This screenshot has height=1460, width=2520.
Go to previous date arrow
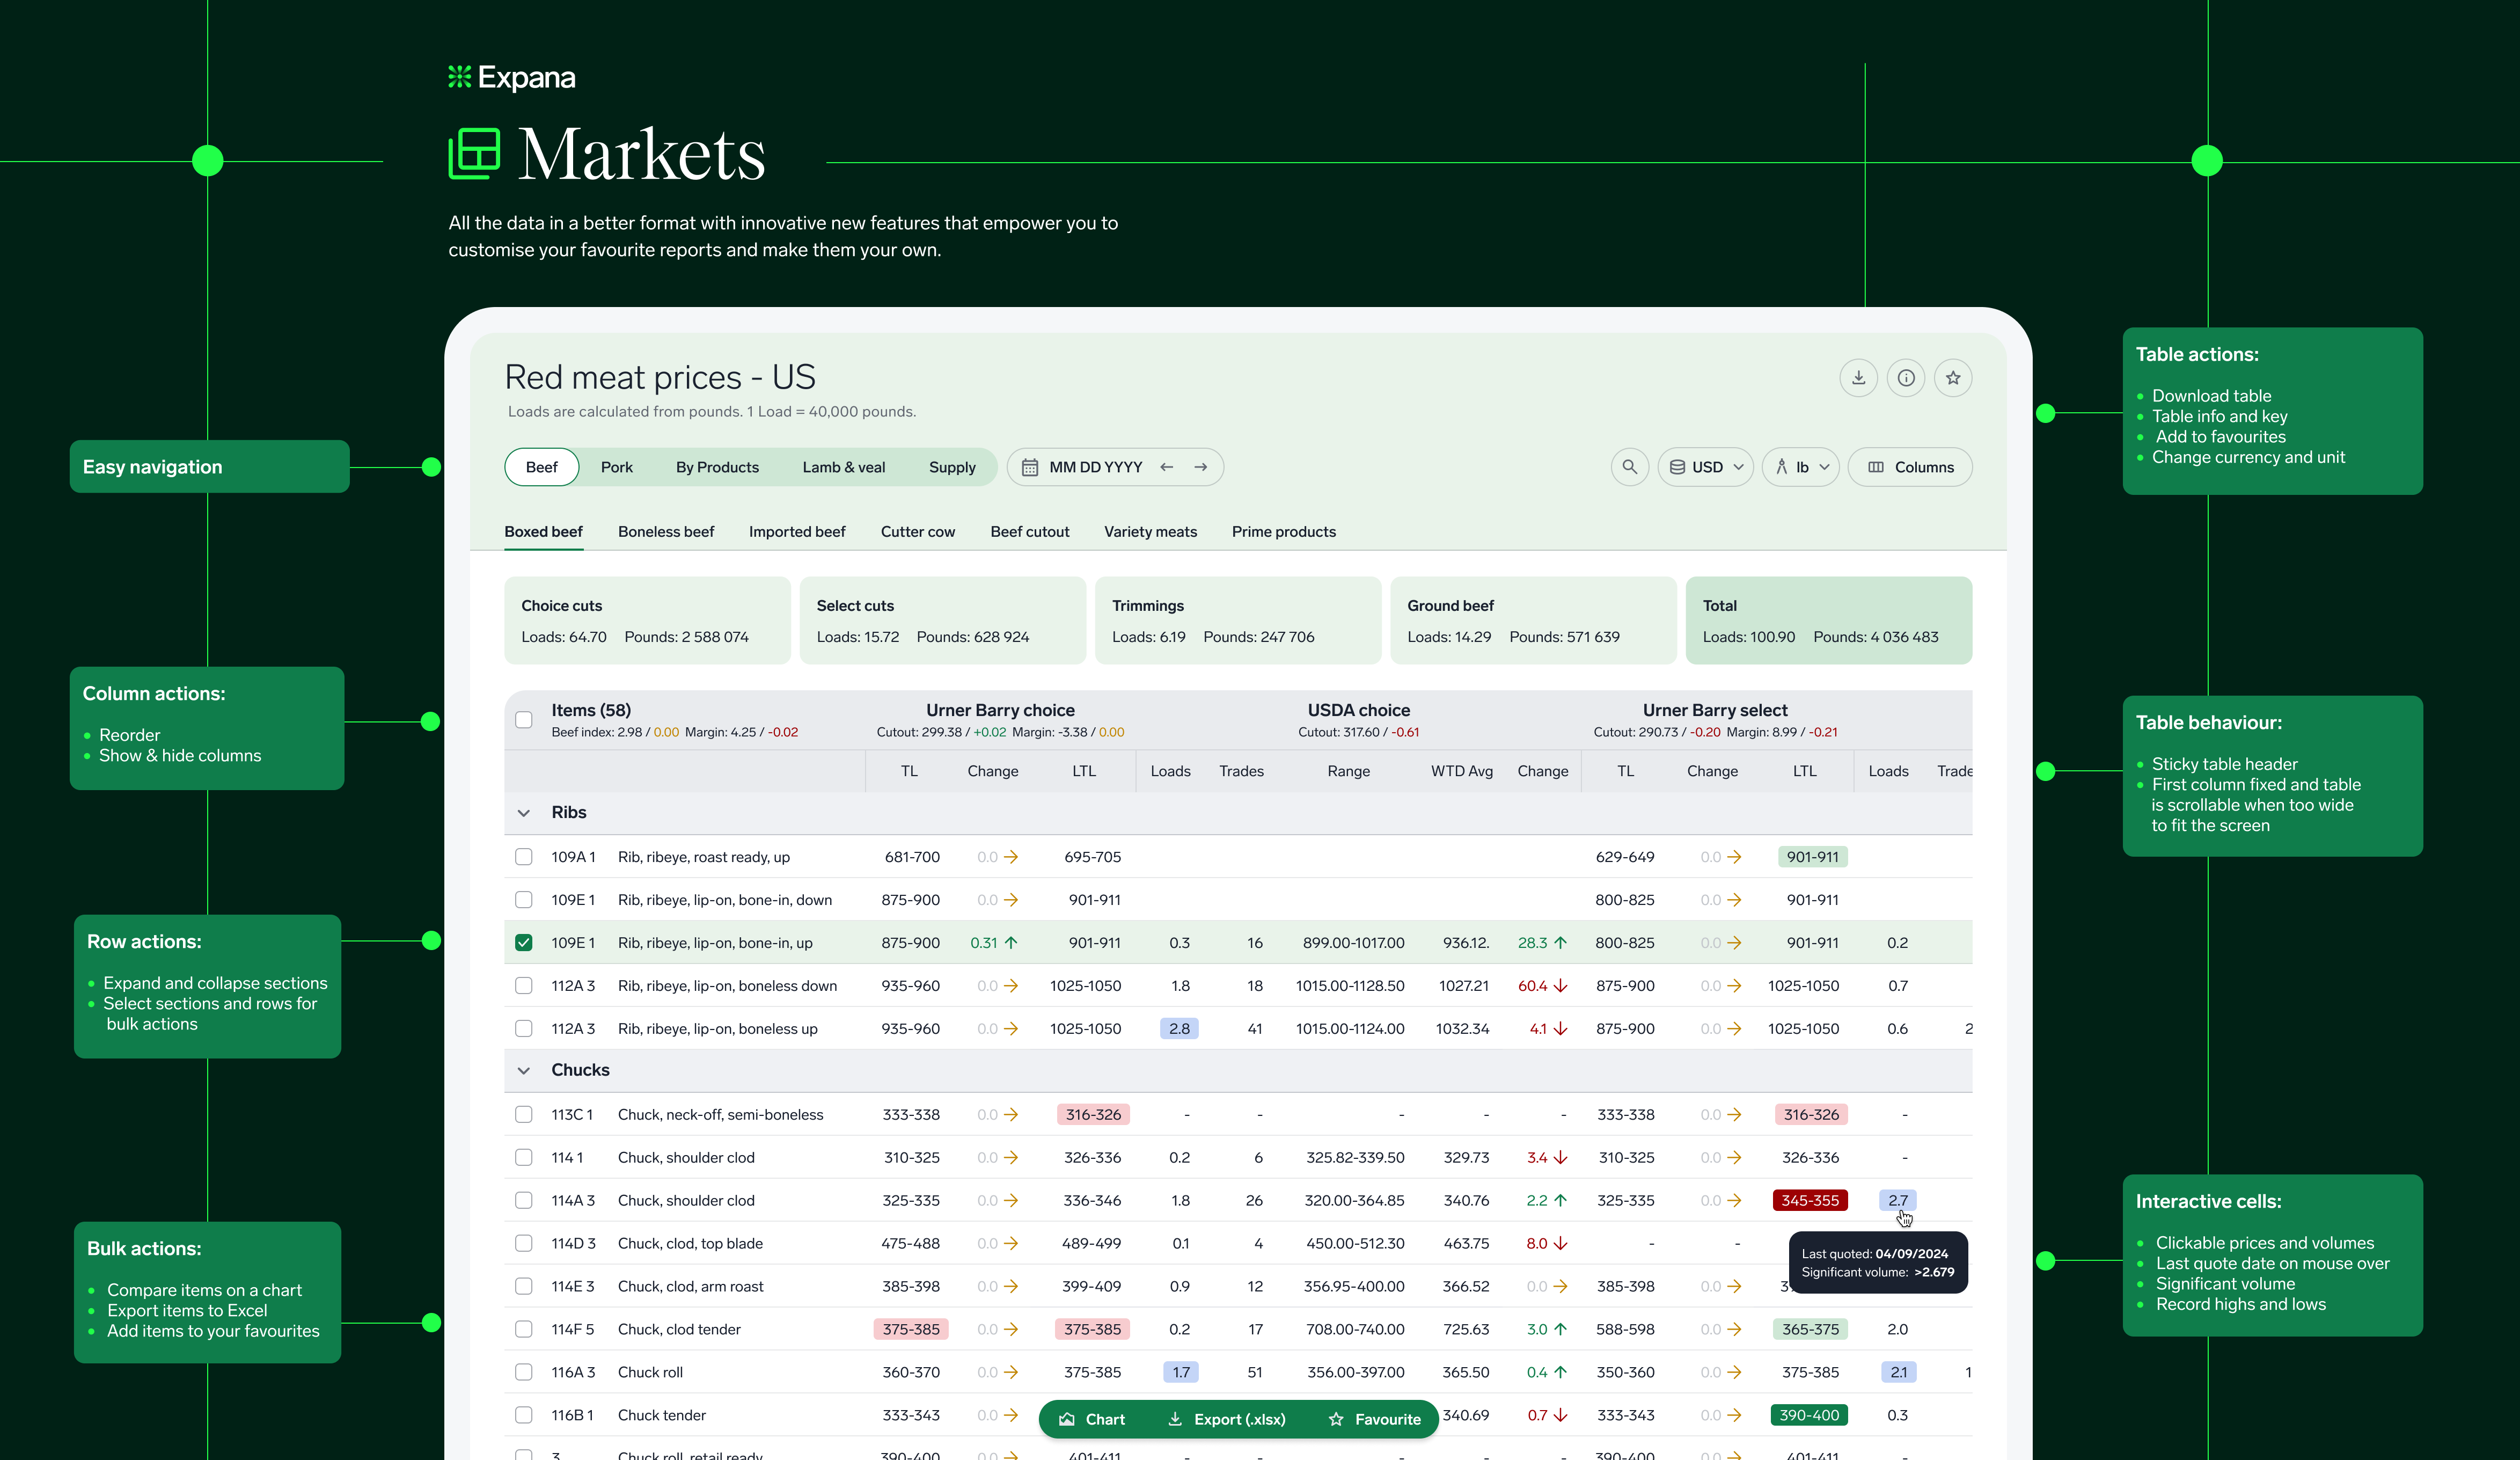pos(1166,467)
